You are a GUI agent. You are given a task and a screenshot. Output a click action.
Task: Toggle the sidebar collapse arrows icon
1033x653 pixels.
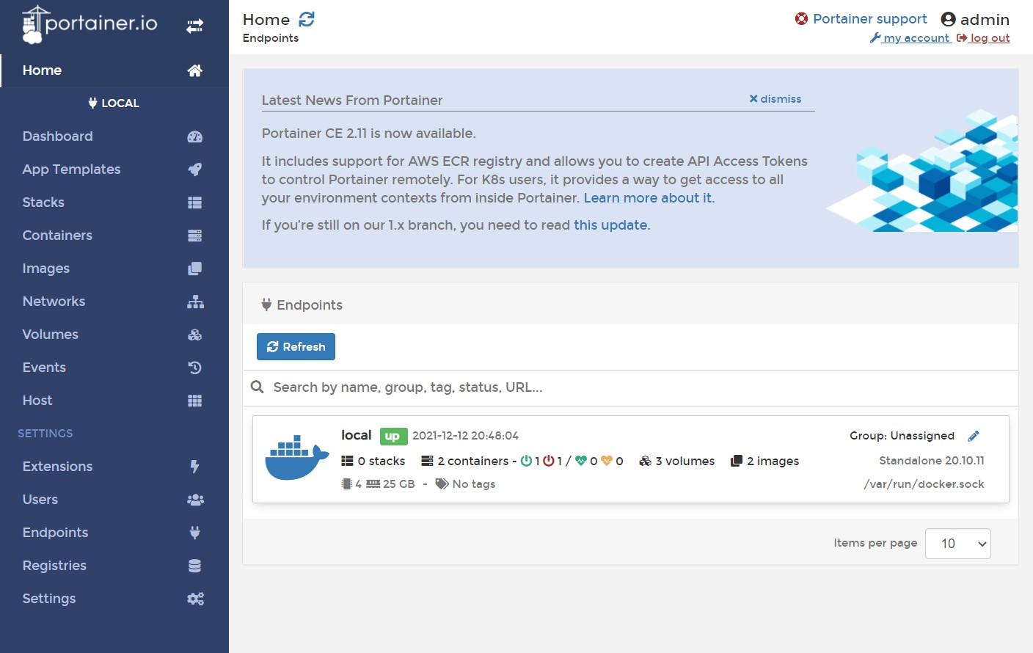(194, 26)
